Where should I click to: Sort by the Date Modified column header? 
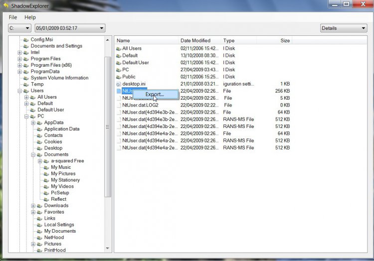coord(199,40)
